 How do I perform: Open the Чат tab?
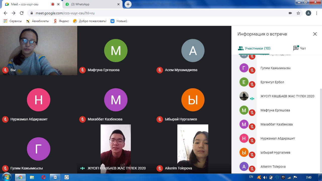coord(300,48)
